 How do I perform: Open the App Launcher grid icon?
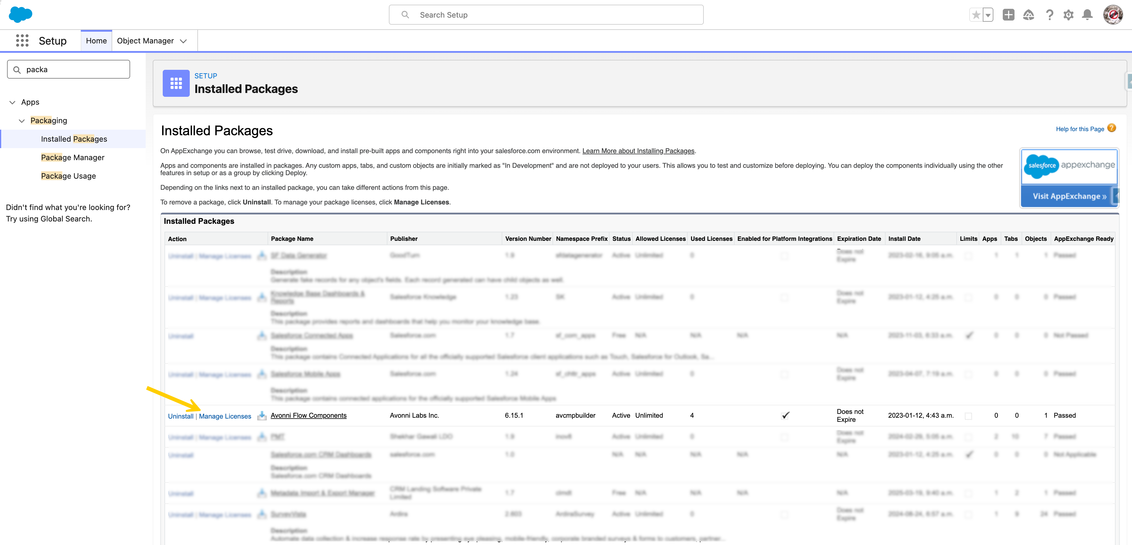[x=22, y=41]
